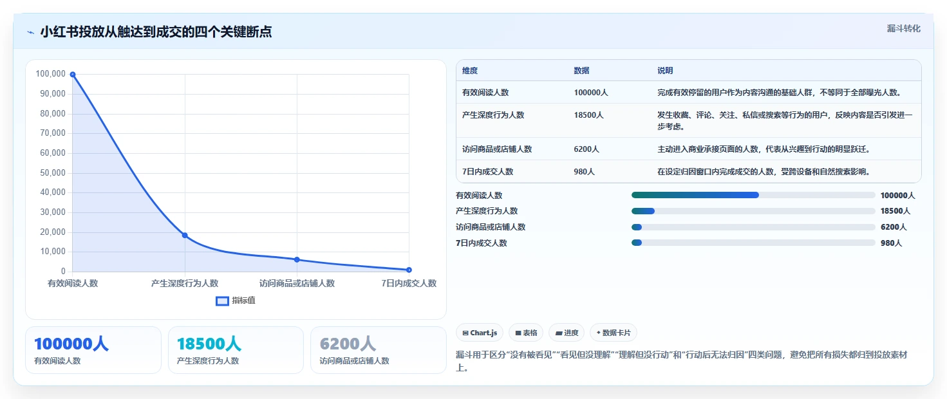Click the footer note starting 漏斗用于区分
The height and width of the screenshot is (399, 947).
(681, 362)
